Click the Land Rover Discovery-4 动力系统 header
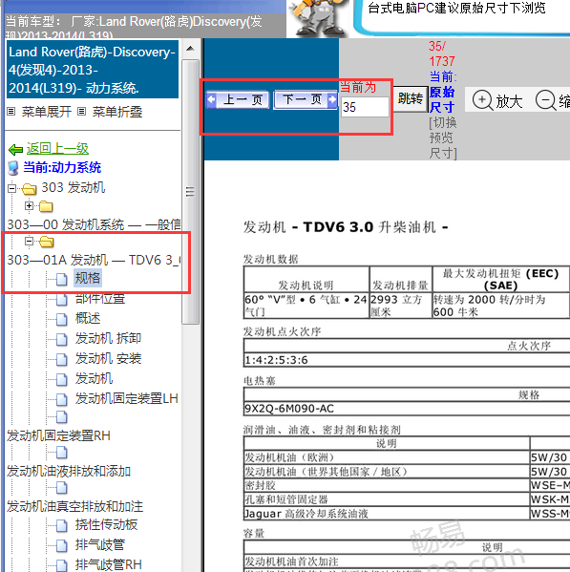The image size is (570, 572). click(x=93, y=70)
